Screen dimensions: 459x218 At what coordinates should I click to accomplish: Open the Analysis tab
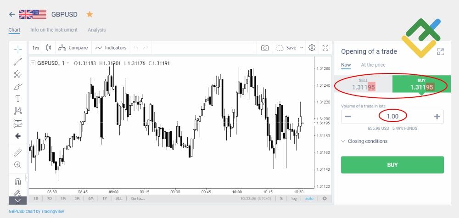(x=96, y=30)
